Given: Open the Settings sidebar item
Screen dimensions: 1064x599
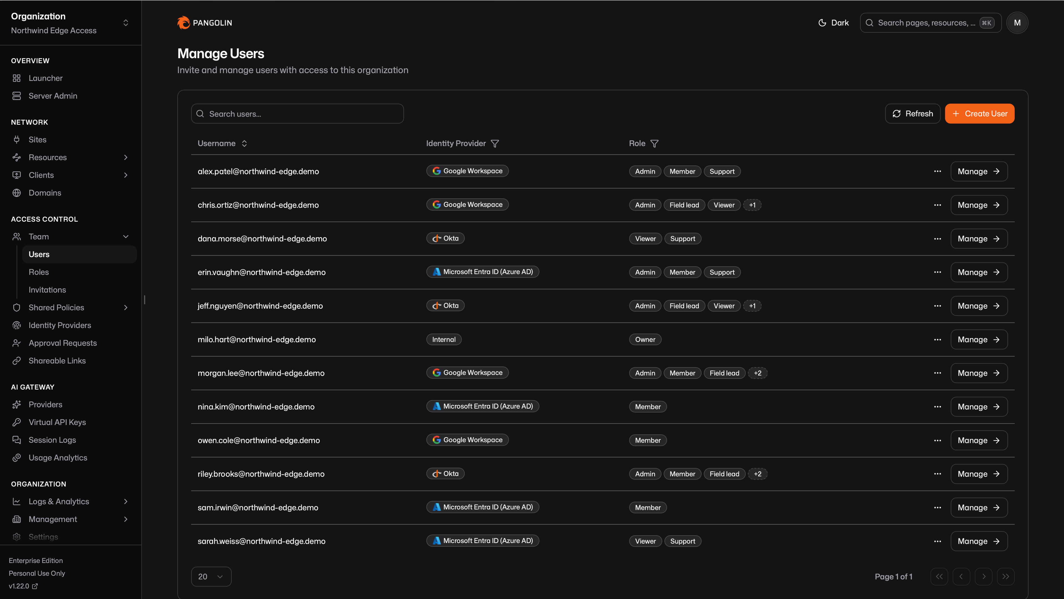Looking at the screenshot, I should (43, 537).
